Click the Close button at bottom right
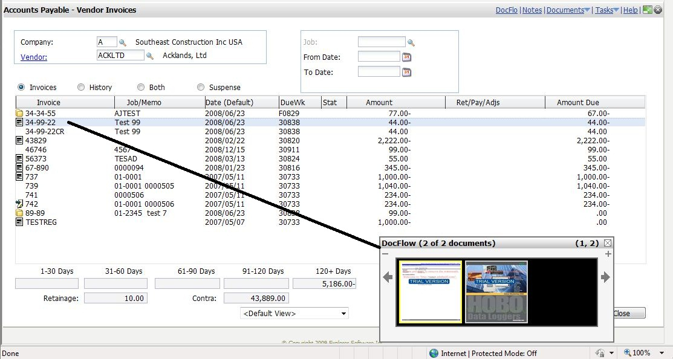673x359 pixels. click(629, 313)
